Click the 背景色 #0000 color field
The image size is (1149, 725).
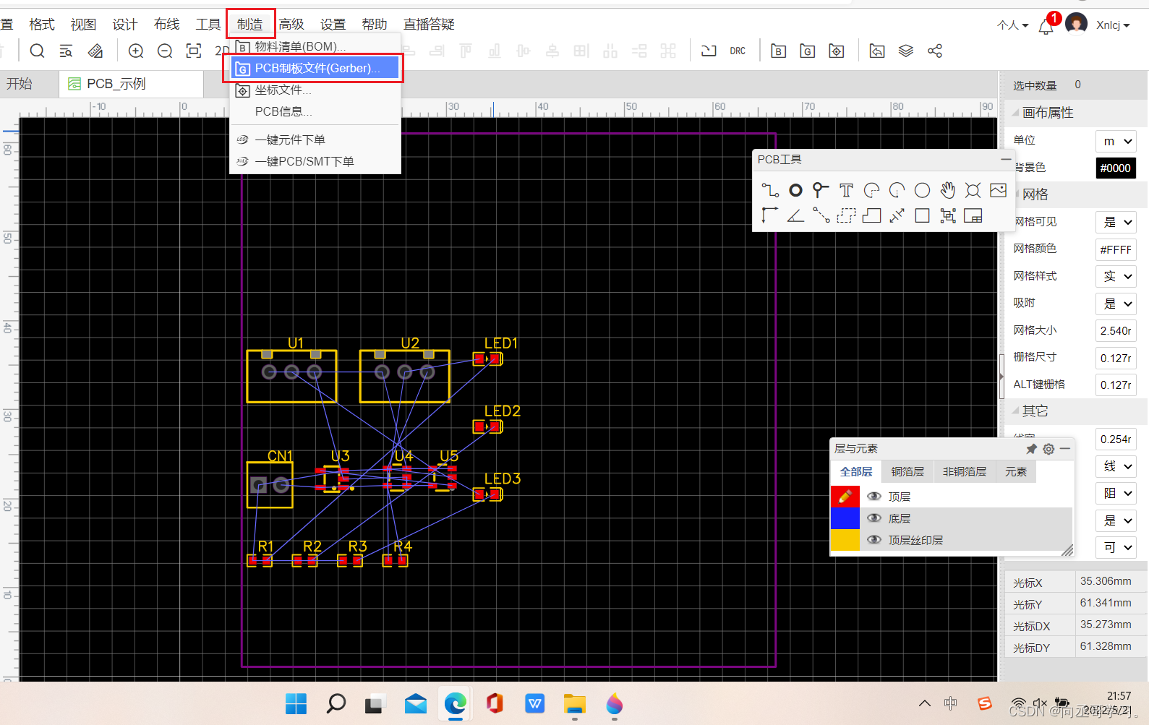point(1116,168)
